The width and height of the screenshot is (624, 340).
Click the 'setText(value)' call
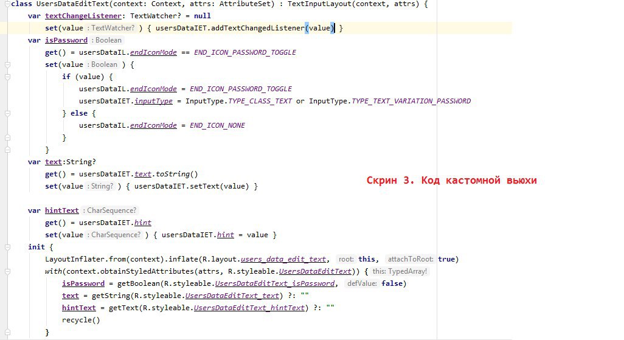tap(219, 186)
